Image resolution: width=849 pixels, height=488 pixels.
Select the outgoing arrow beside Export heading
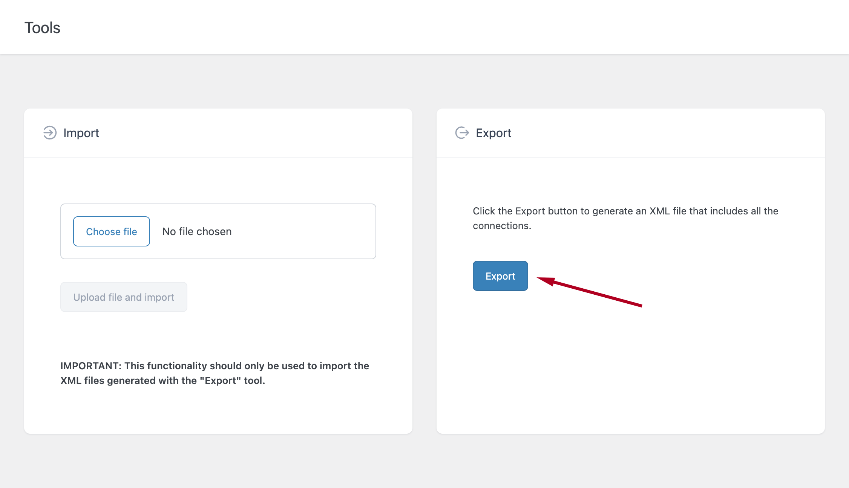tap(462, 133)
